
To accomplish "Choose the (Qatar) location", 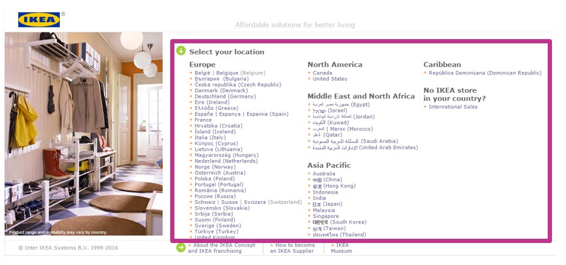I will point(328,135).
